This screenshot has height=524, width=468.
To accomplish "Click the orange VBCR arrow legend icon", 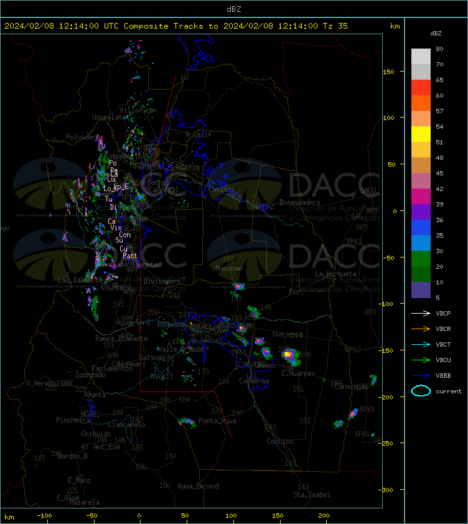I will click(421, 329).
